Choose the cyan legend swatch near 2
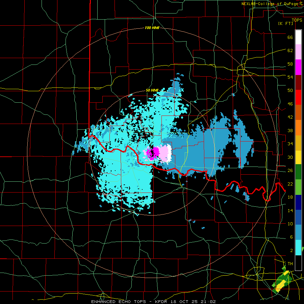This screenshot has width=304, height=304. click(298, 248)
